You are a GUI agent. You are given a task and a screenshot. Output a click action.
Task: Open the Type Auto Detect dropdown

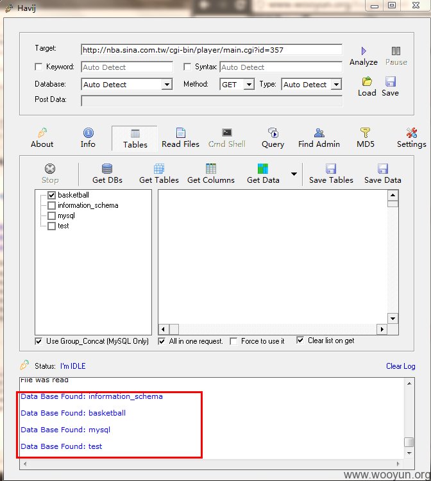(x=337, y=85)
